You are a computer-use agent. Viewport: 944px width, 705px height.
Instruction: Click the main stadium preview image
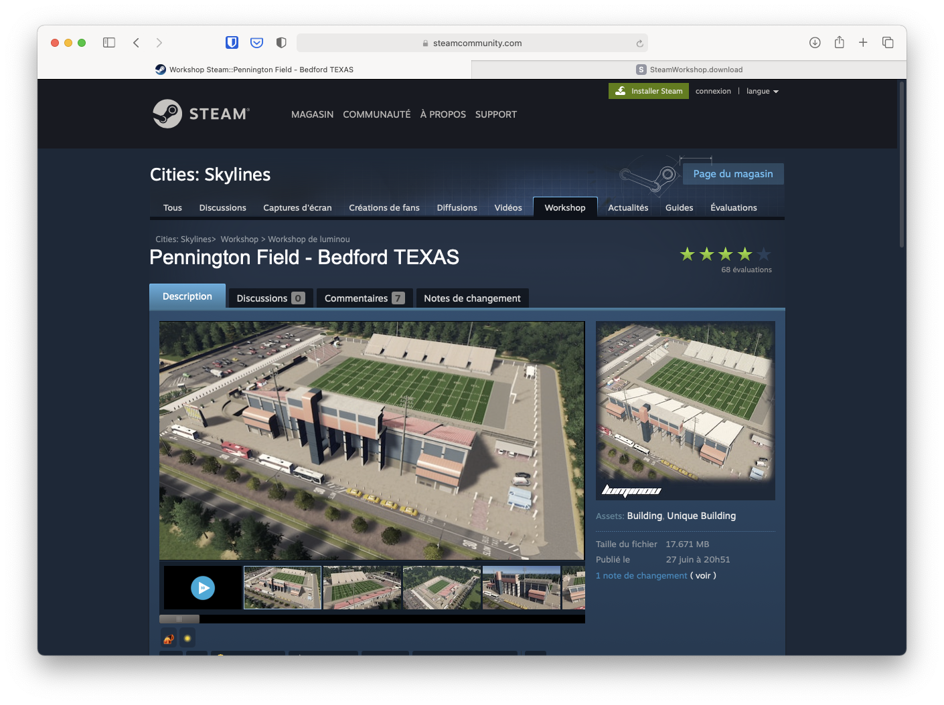[x=372, y=440]
